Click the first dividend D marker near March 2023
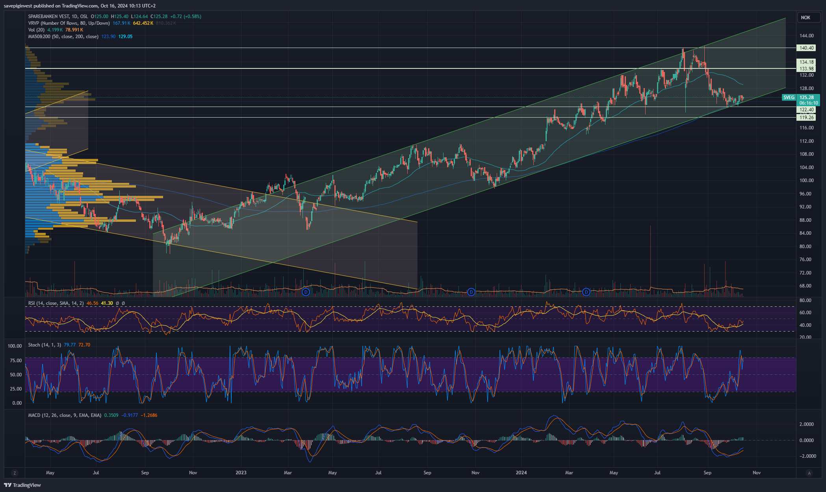This screenshot has width=826, height=492. click(306, 292)
